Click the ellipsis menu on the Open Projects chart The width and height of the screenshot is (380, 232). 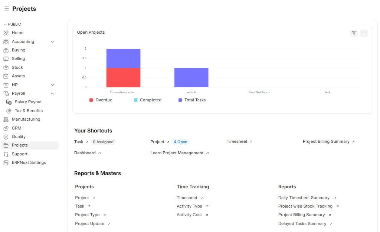point(364,33)
